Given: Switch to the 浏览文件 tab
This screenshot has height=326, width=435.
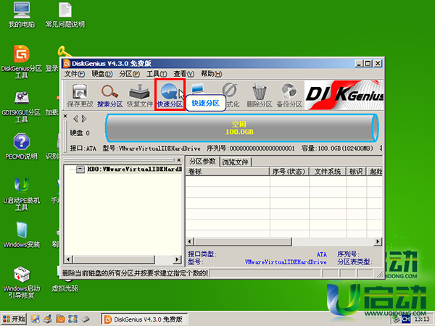Looking at the screenshot, I should coord(235,162).
